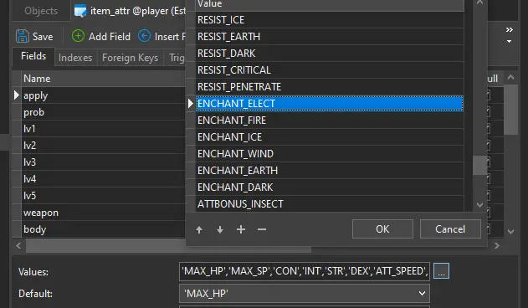
Task: Select the prob field row
Action: (x=104, y=112)
